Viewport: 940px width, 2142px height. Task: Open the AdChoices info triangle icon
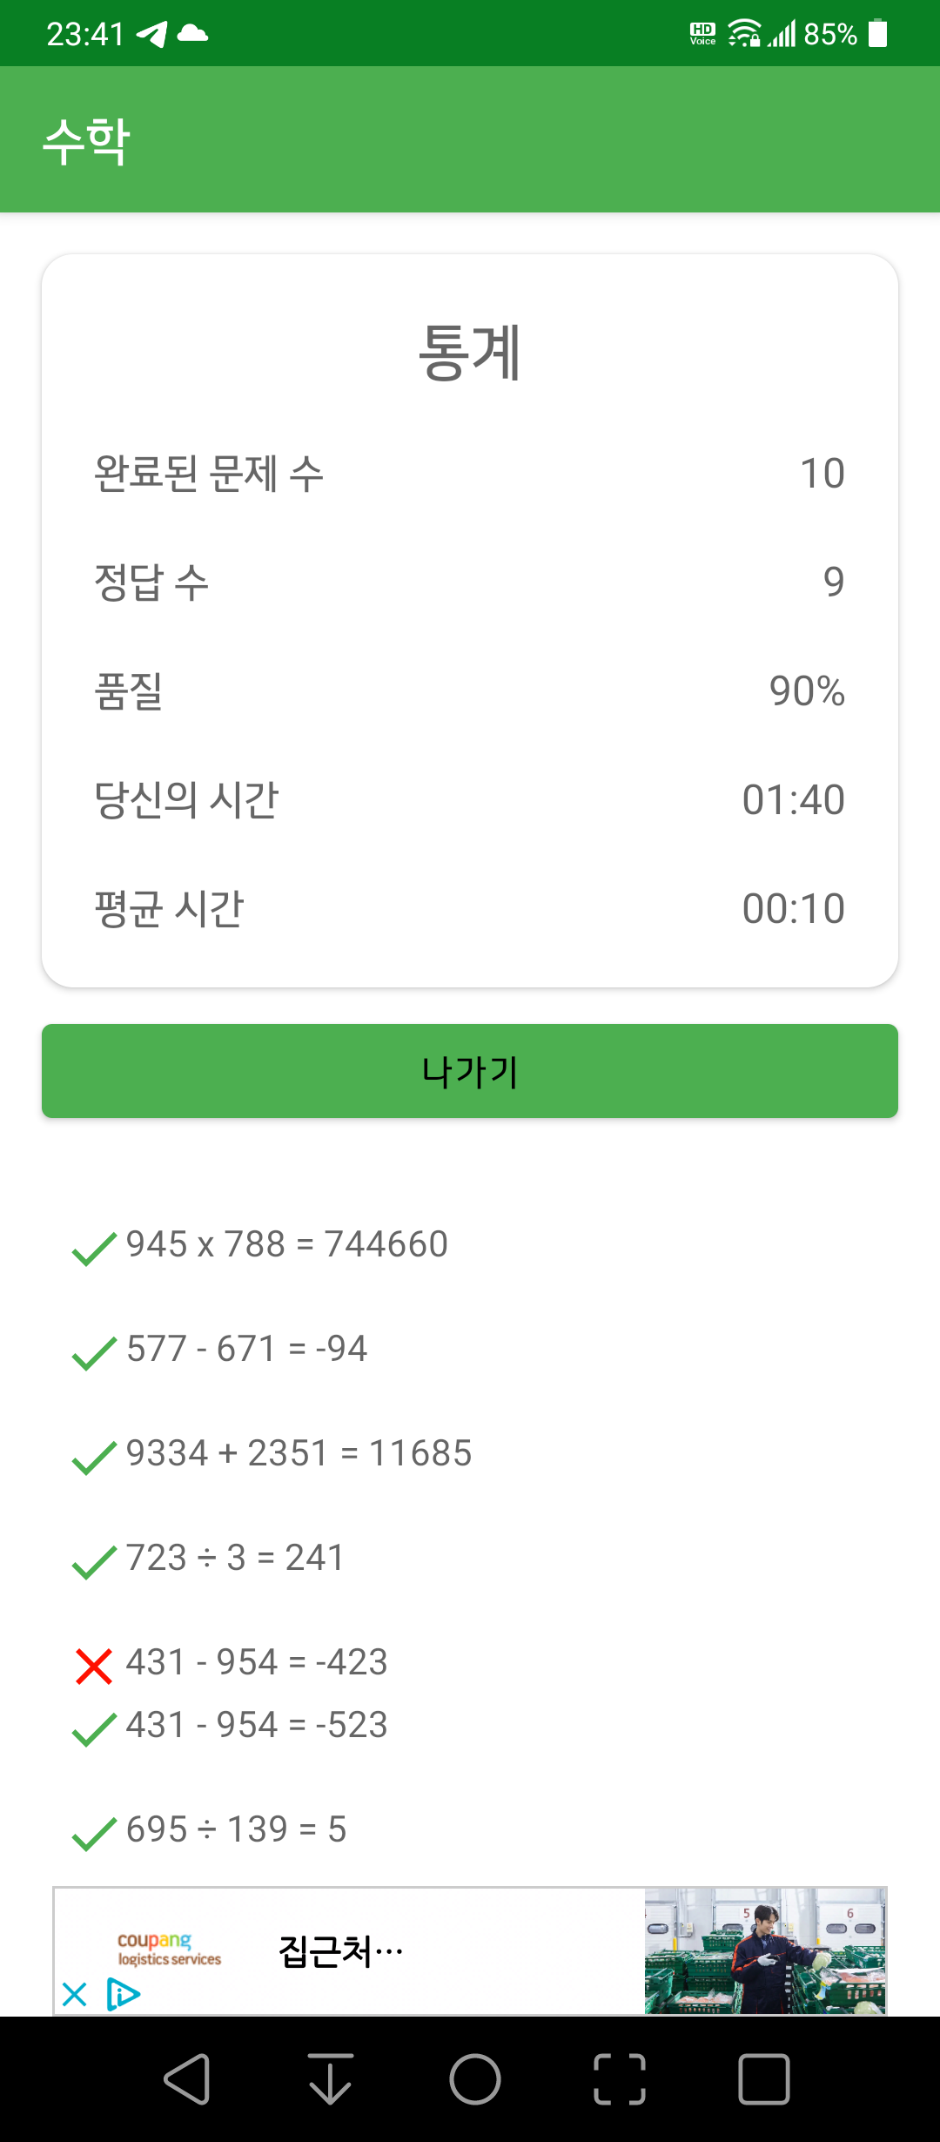(123, 1994)
